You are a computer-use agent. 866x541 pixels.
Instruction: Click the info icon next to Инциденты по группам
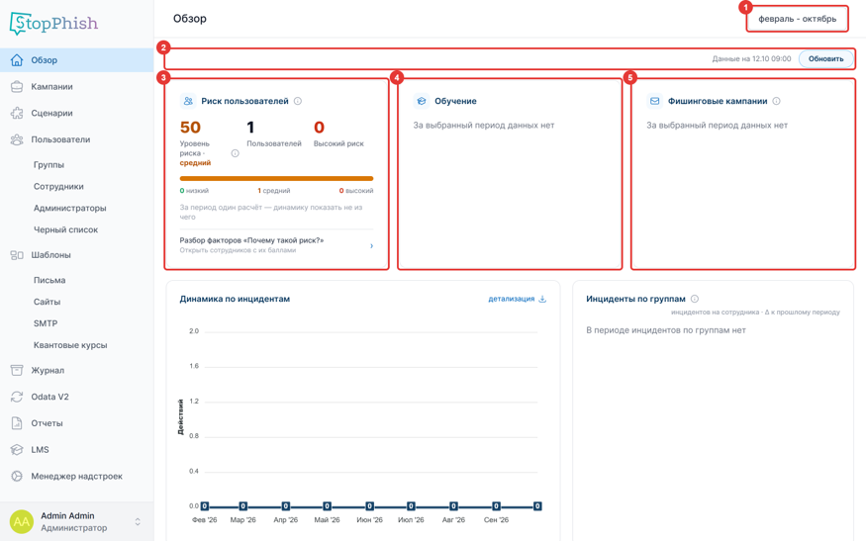(x=695, y=299)
